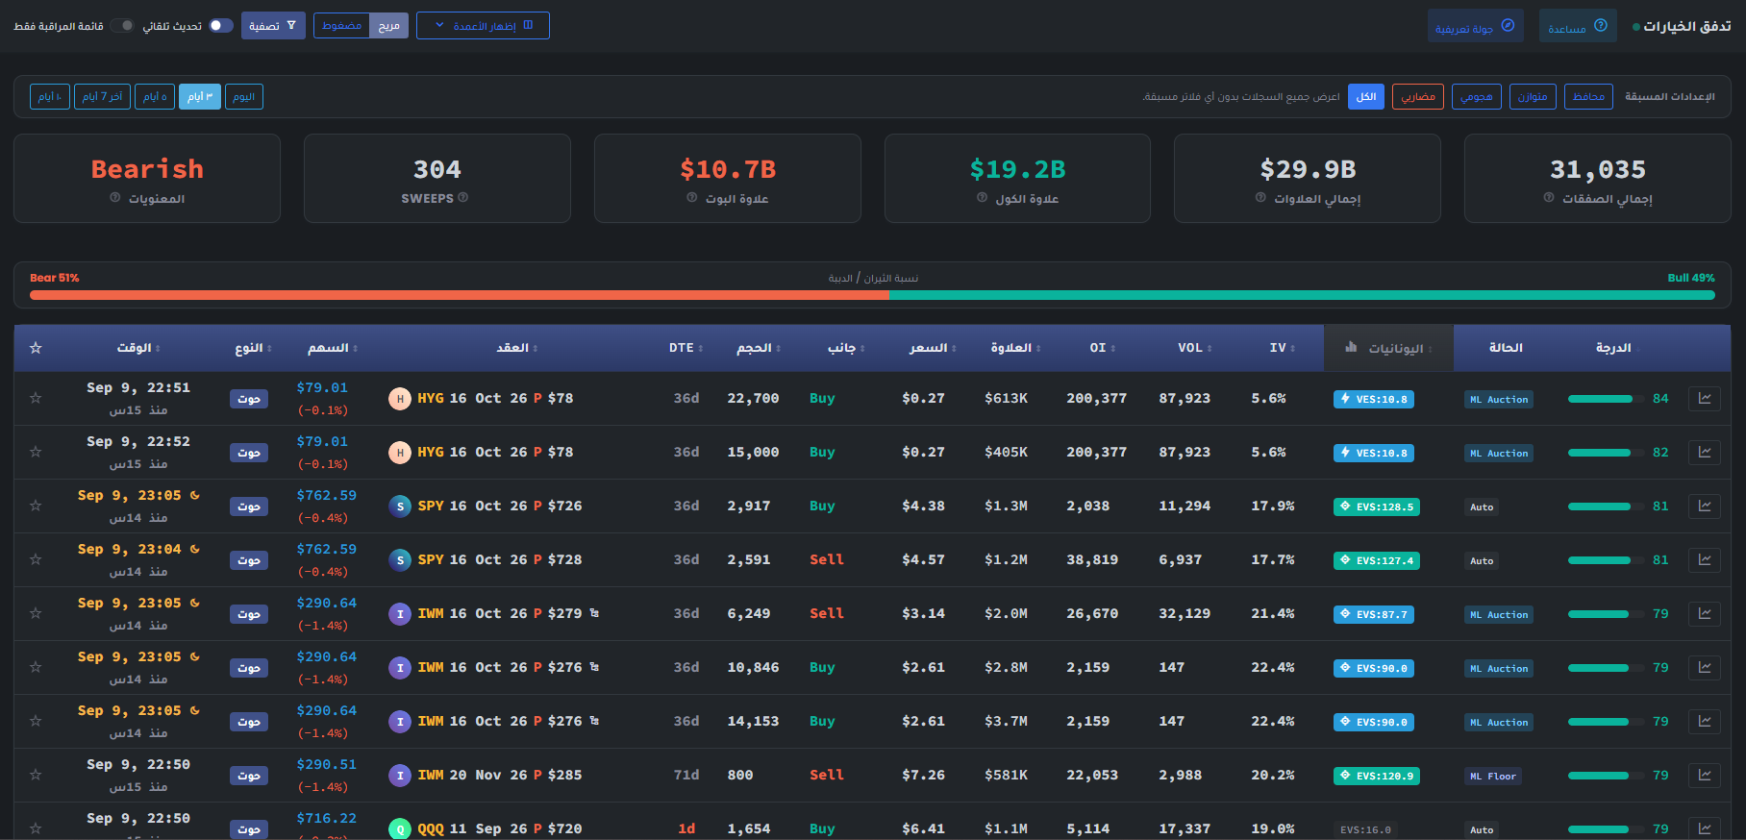Click the moon icon next to Sep 9, 23:04
The image size is (1746, 840).
point(195,549)
